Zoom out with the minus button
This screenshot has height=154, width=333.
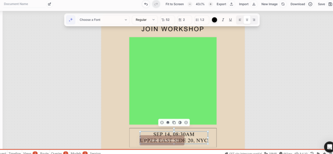pyautogui.click(x=190, y=4)
